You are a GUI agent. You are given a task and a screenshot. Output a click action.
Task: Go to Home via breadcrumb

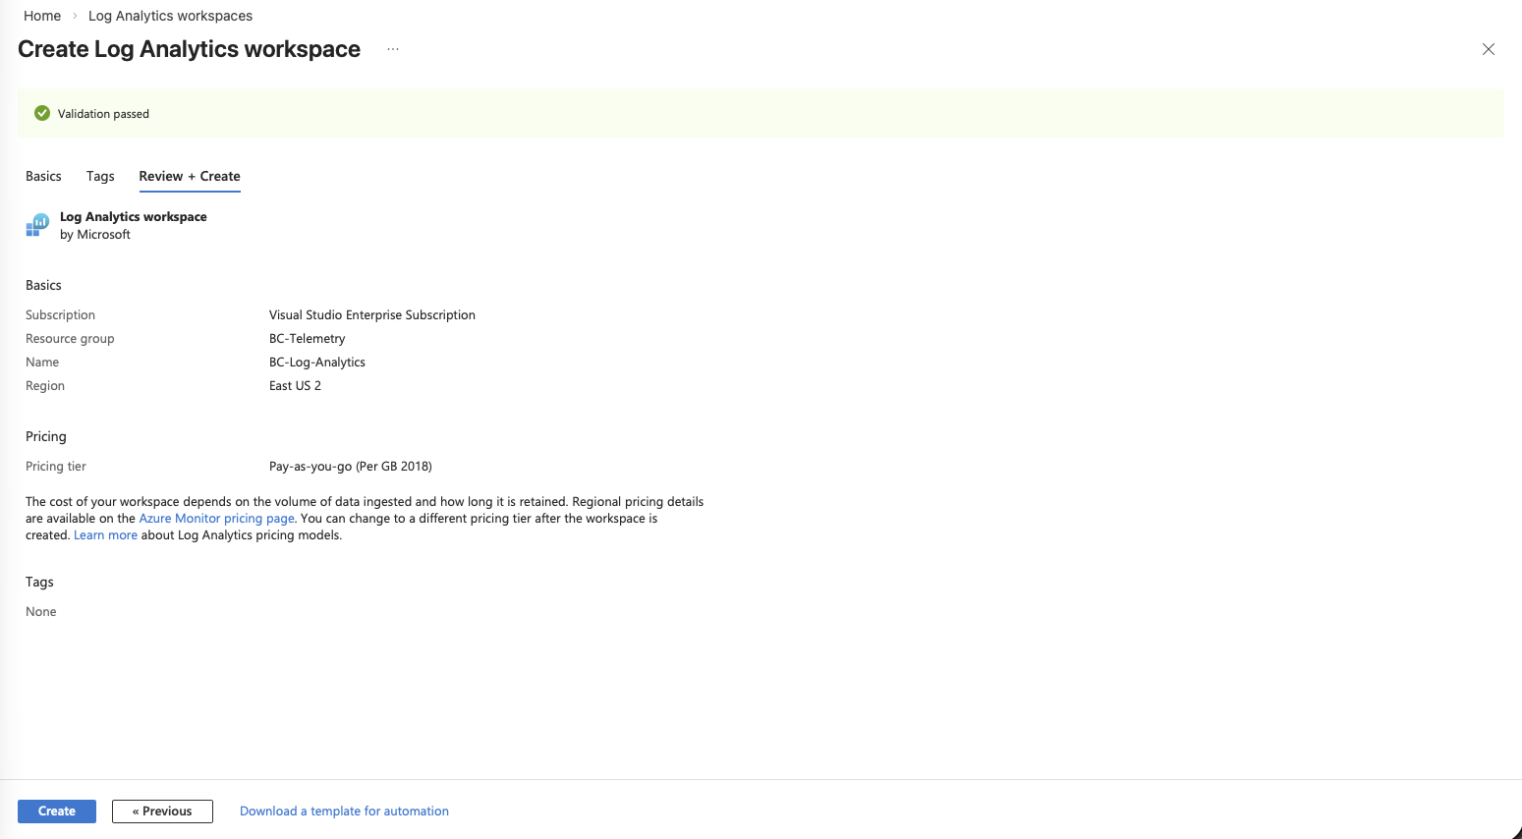[42, 16]
